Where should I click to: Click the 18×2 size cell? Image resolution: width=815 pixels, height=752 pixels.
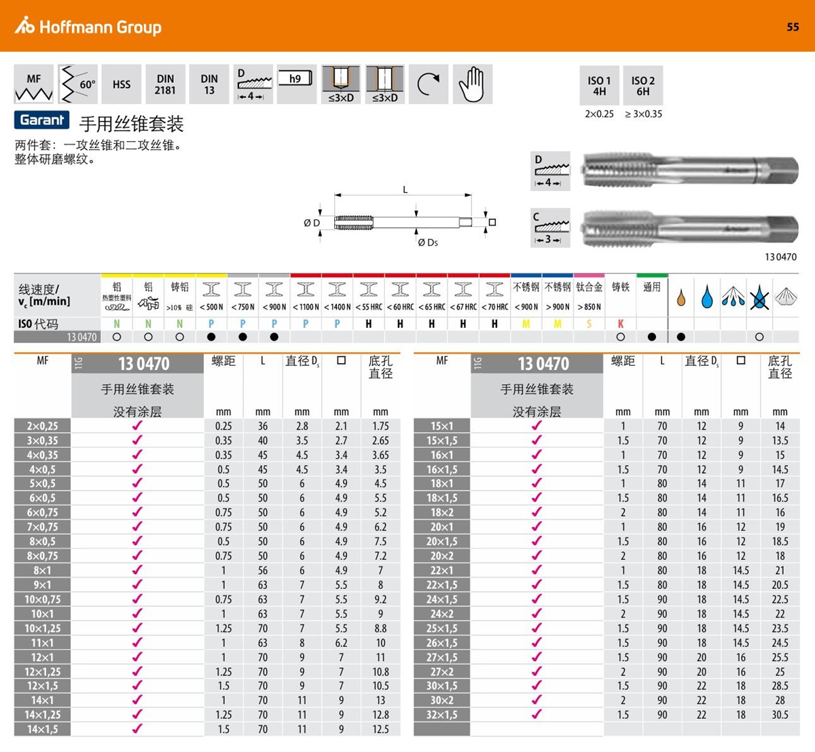(442, 512)
